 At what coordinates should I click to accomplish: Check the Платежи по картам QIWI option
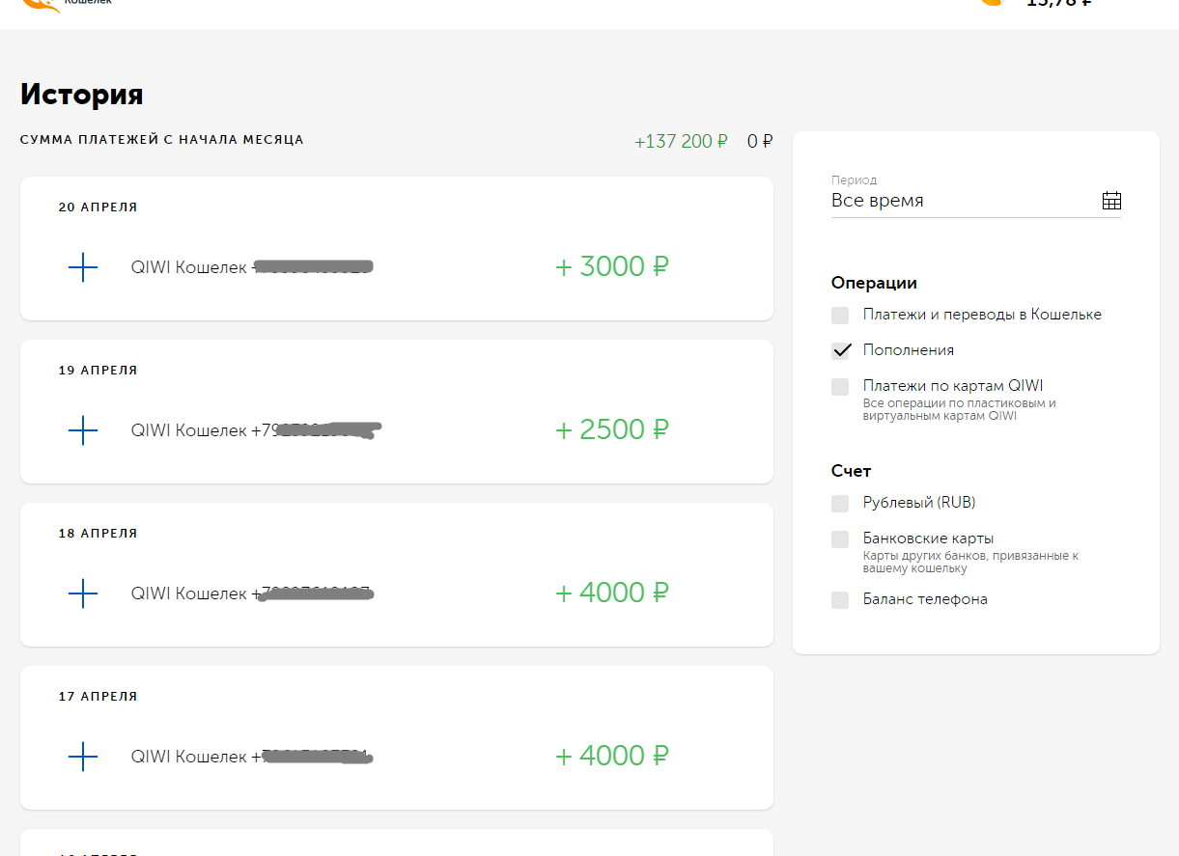point(840,386)
